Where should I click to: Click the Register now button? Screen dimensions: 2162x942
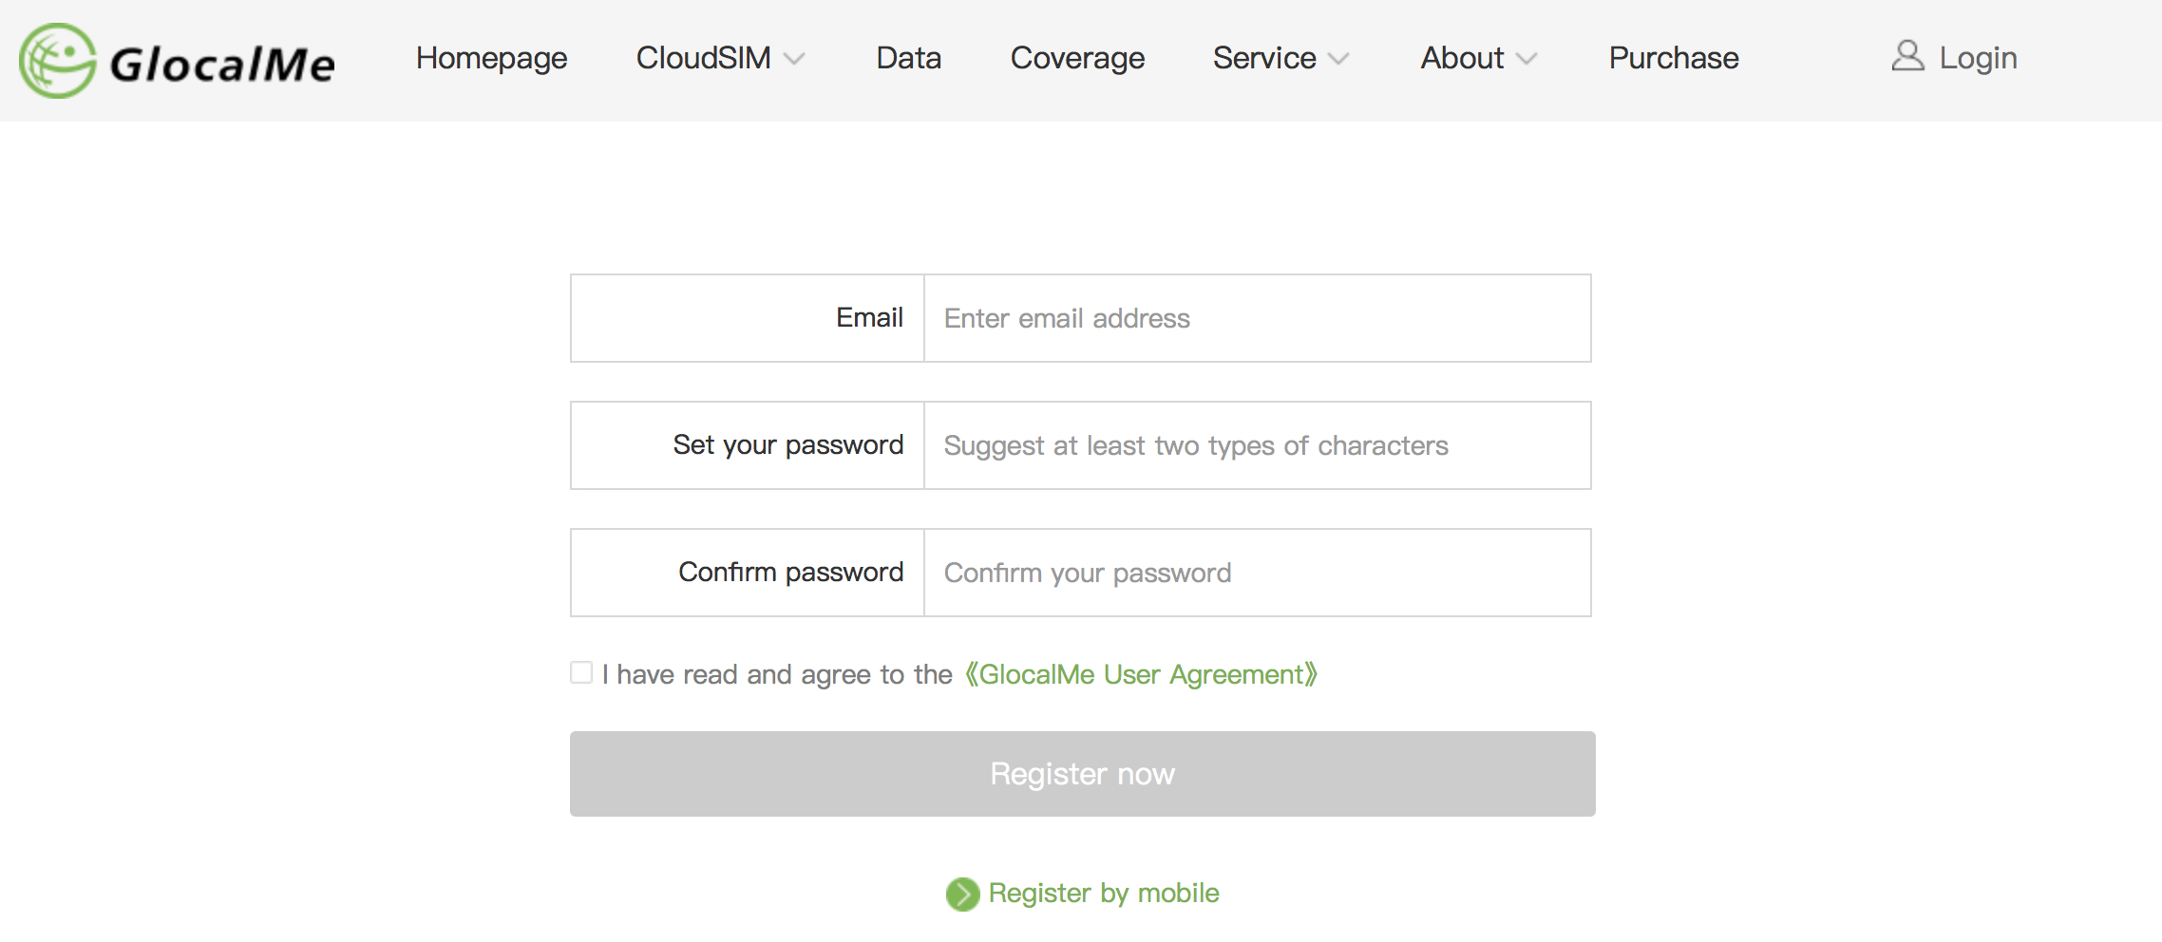1082,773
